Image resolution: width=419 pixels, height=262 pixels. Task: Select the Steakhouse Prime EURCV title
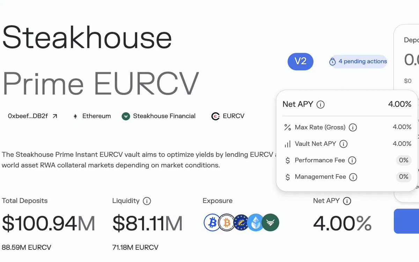tap(101, 61)
